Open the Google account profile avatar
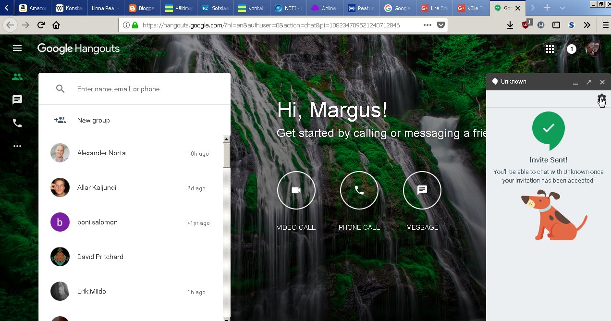 [x=593, y=49]
